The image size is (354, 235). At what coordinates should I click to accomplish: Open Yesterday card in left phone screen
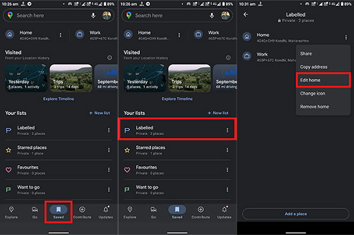pos(26,78)
